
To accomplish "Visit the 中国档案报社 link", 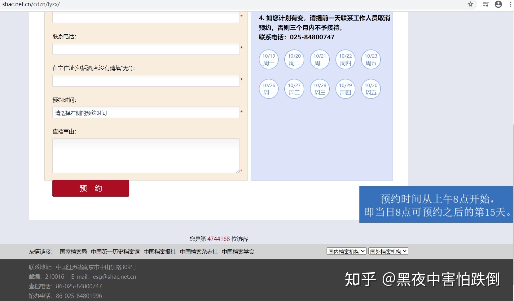I will [x=160, y=252].
